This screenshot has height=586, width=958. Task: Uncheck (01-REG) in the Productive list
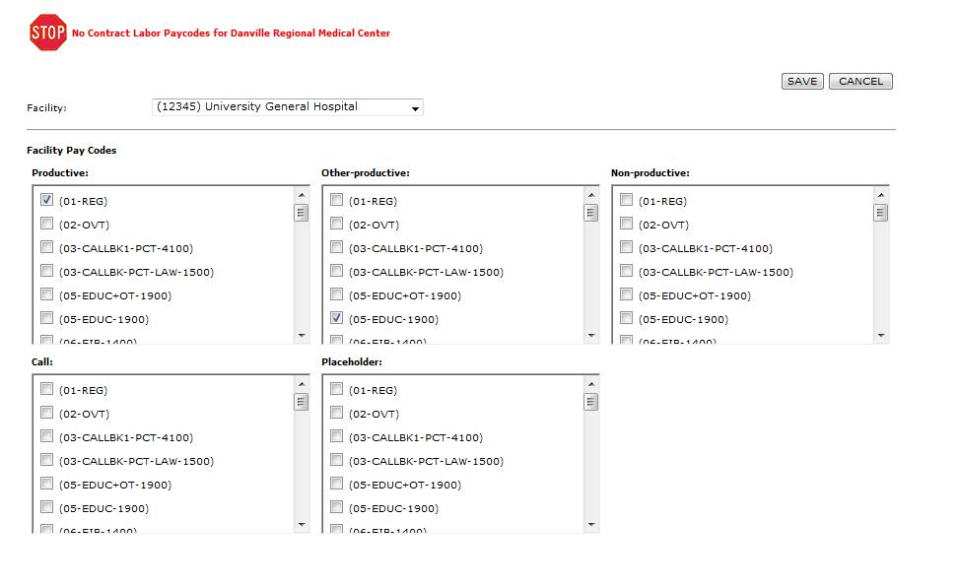46,200
